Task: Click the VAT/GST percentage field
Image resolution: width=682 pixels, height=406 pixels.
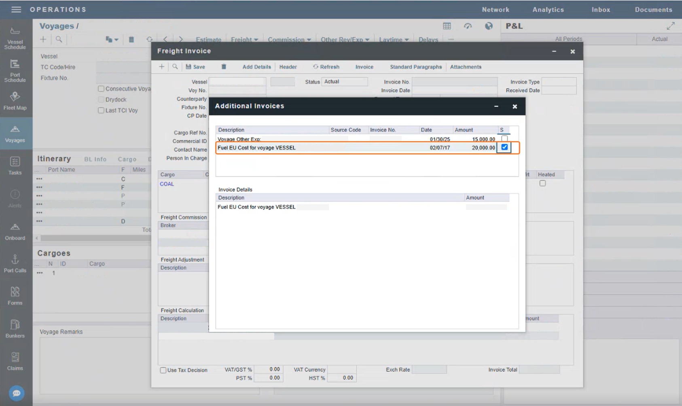Action: pyautogui.click(x=268, y=369)
